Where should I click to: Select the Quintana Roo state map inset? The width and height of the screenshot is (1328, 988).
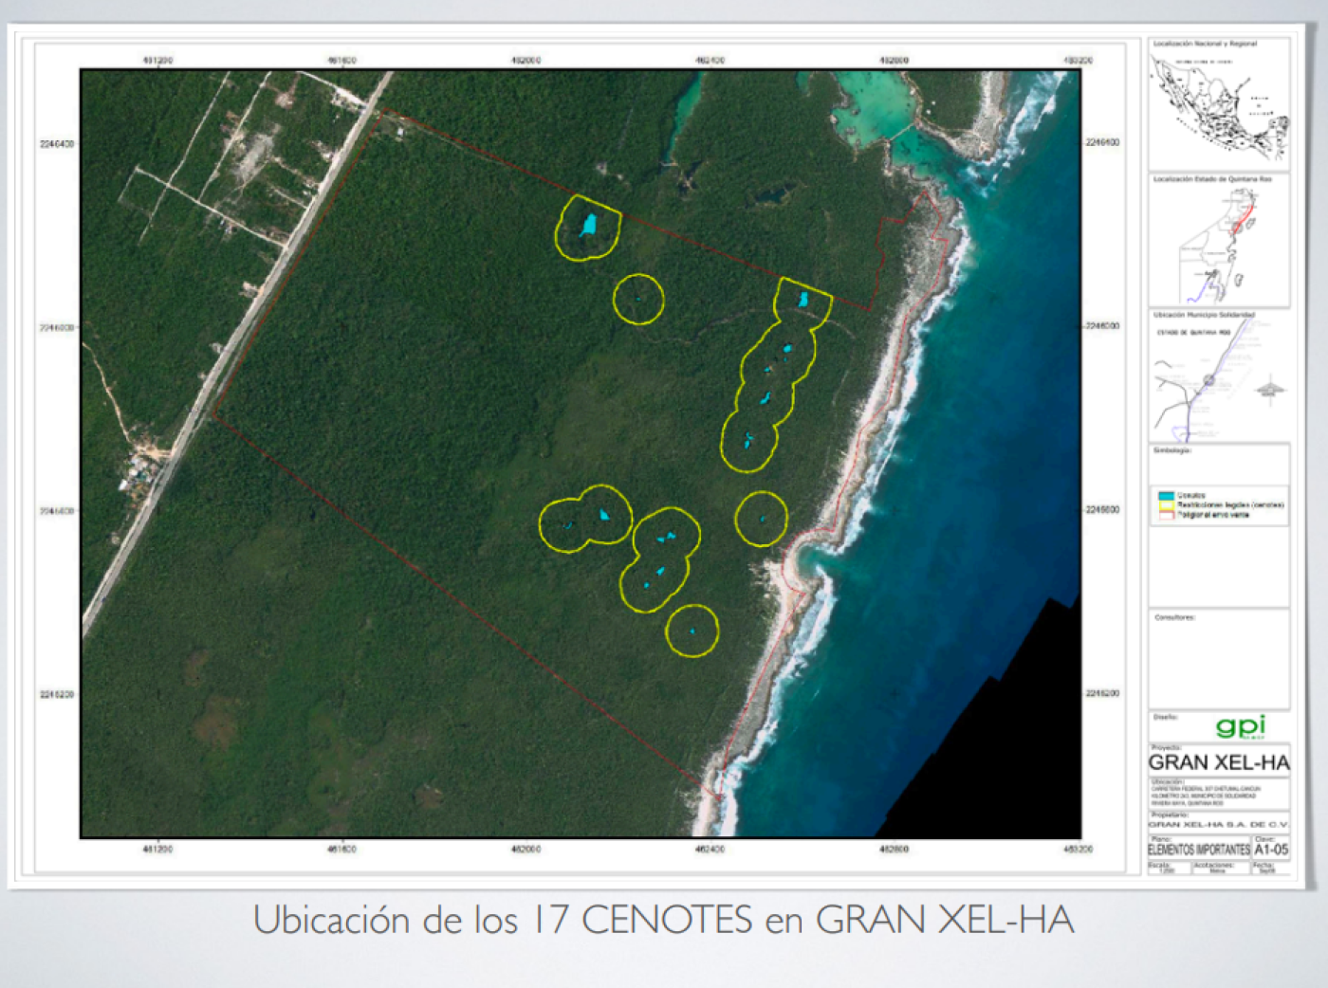point(1219,245)
